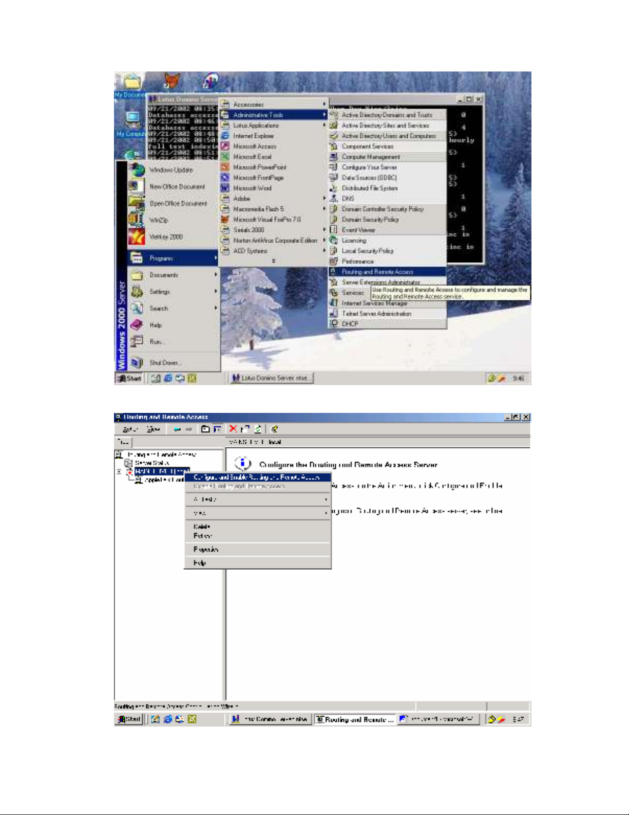Launch Event Viewer from Administrative Tools

click(358, 230)
